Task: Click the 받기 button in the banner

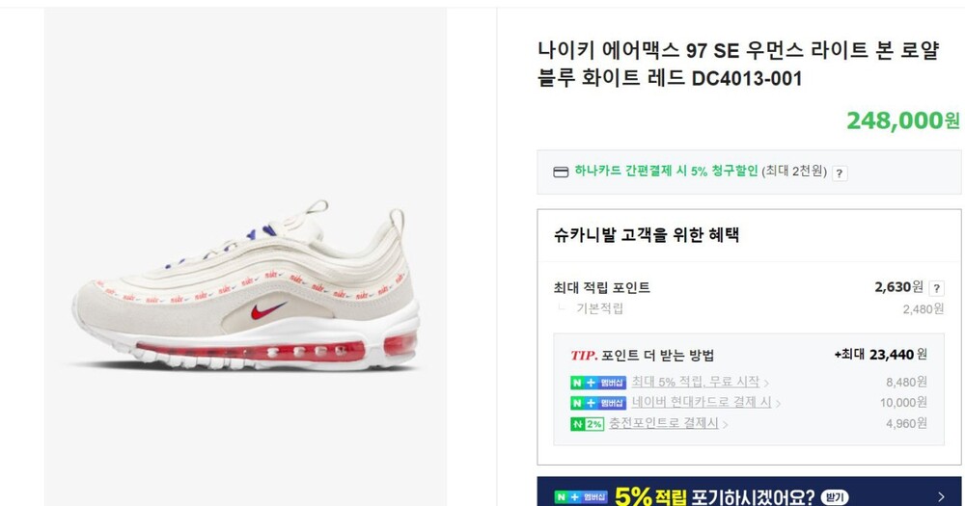Action: (x=835, y=496)
